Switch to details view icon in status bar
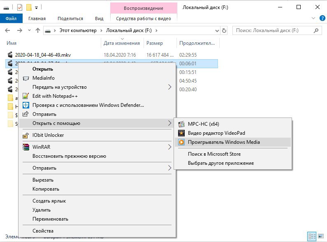Image resolution: width=327 pixels, height=242 pixels. point(312,236)
